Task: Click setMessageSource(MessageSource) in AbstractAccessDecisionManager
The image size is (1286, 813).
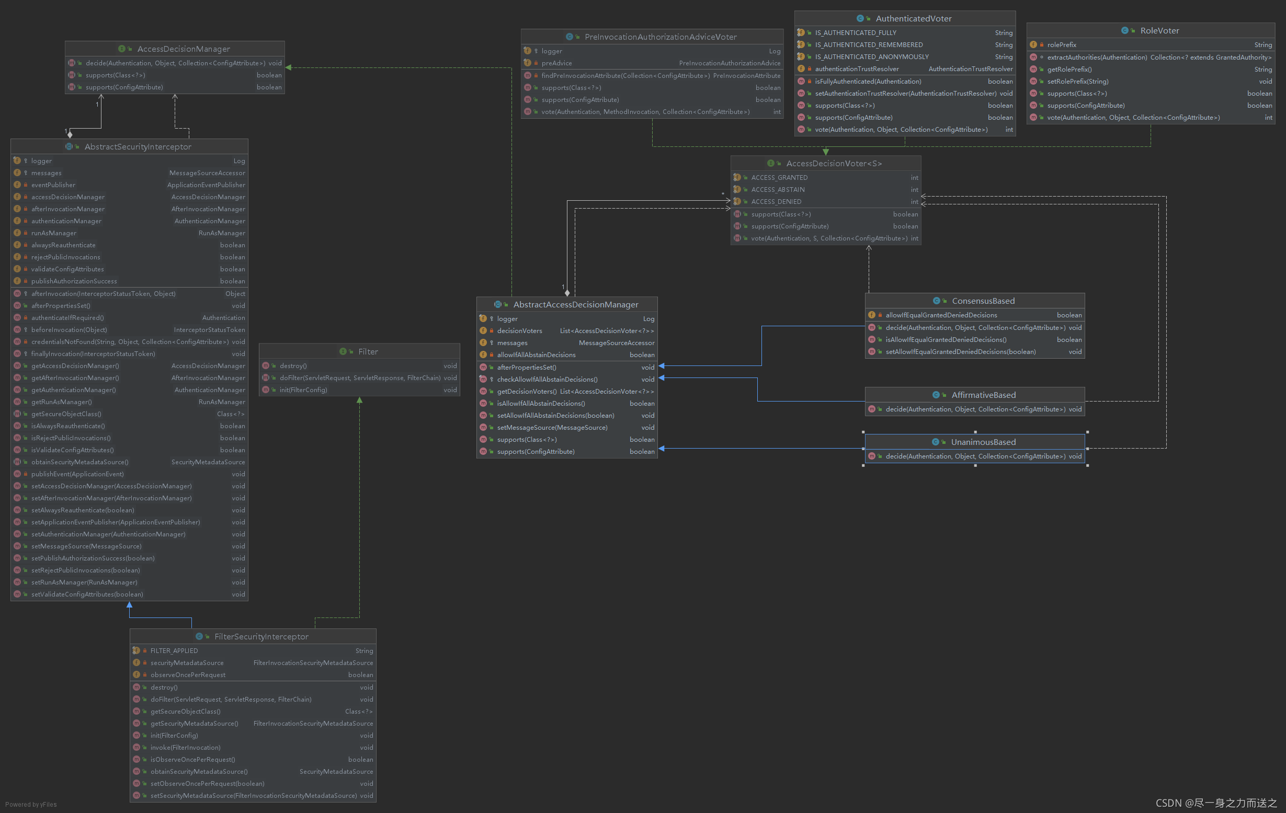Action: [567, 428]
